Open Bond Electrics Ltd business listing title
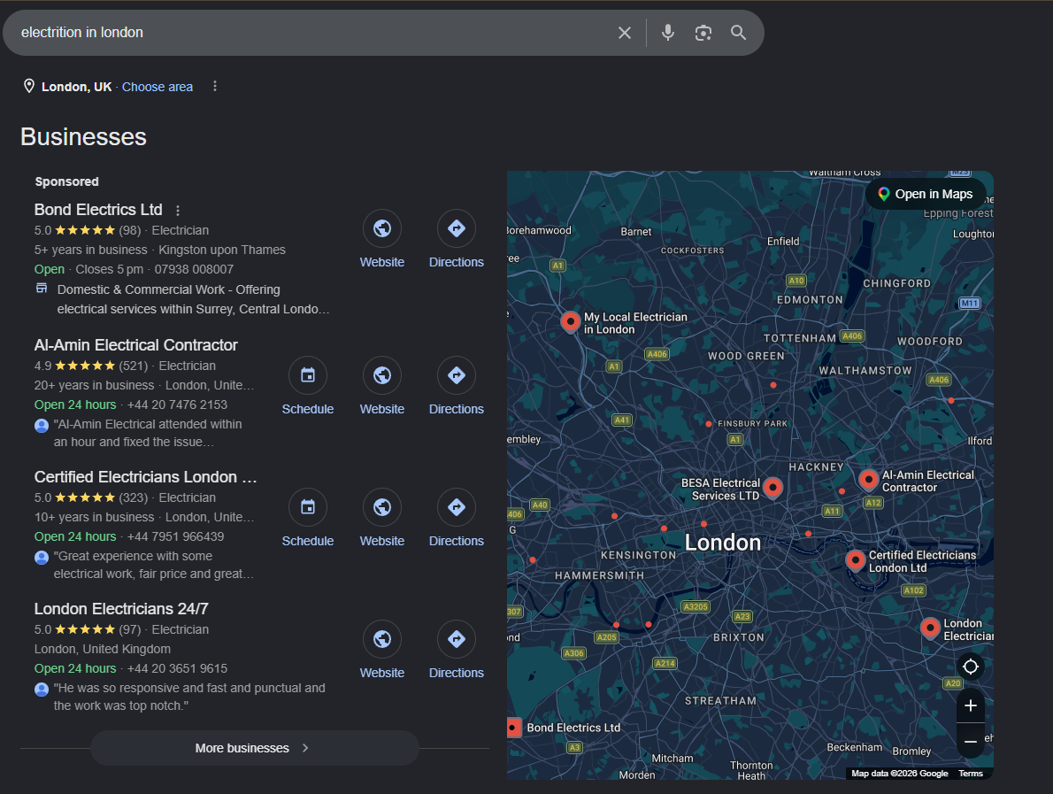Viewport: 1053px width, 794px height. [x=98, y=210]
